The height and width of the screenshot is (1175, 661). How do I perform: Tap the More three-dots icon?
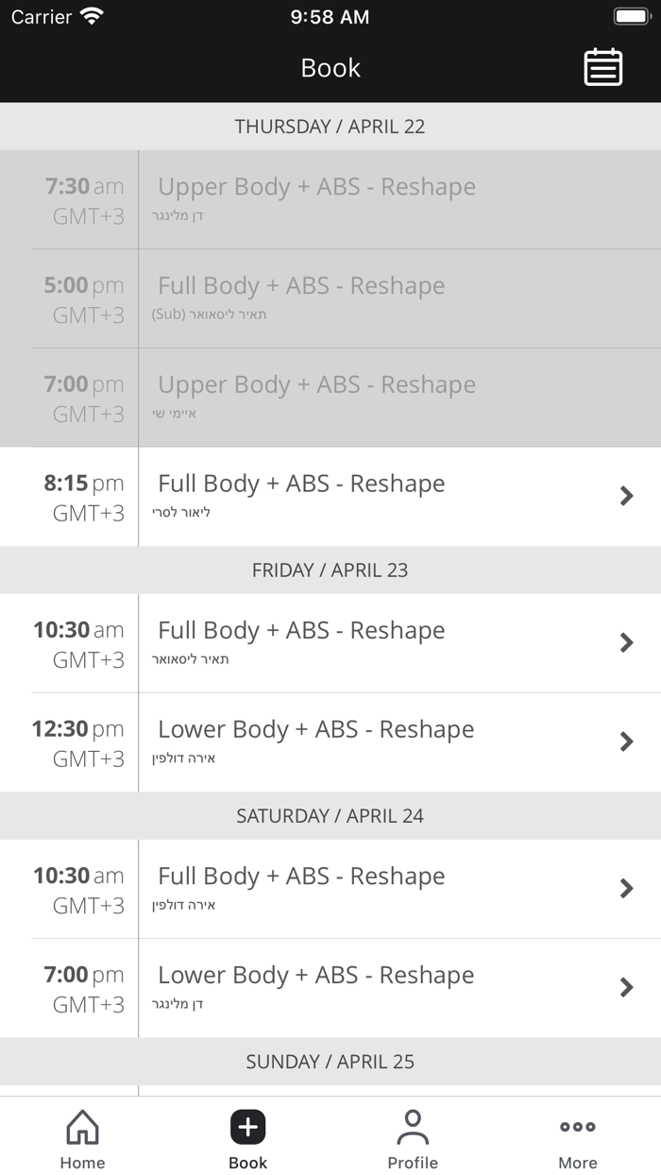(577, 1127)
